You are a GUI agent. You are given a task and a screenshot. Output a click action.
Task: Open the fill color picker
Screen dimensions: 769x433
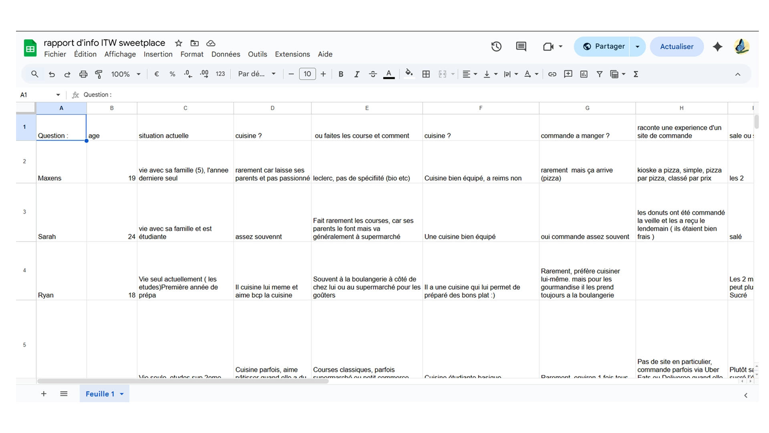409,73
